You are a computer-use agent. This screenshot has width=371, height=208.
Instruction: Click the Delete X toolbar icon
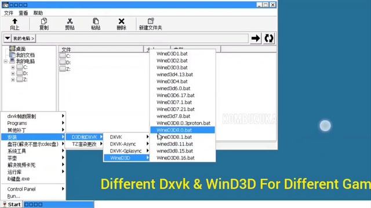point(121,24)
